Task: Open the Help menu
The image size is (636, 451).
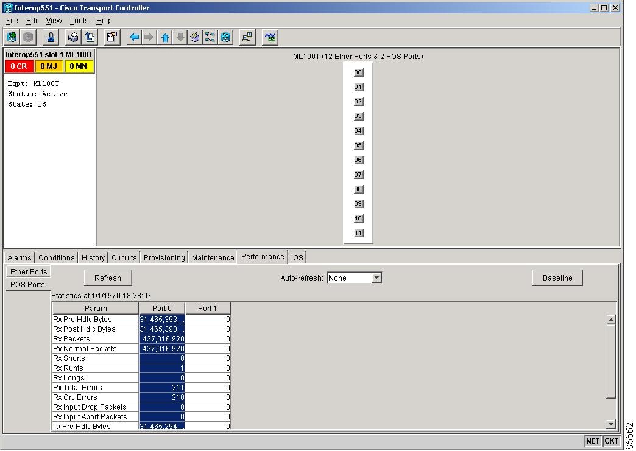Action: coord(104,20)
